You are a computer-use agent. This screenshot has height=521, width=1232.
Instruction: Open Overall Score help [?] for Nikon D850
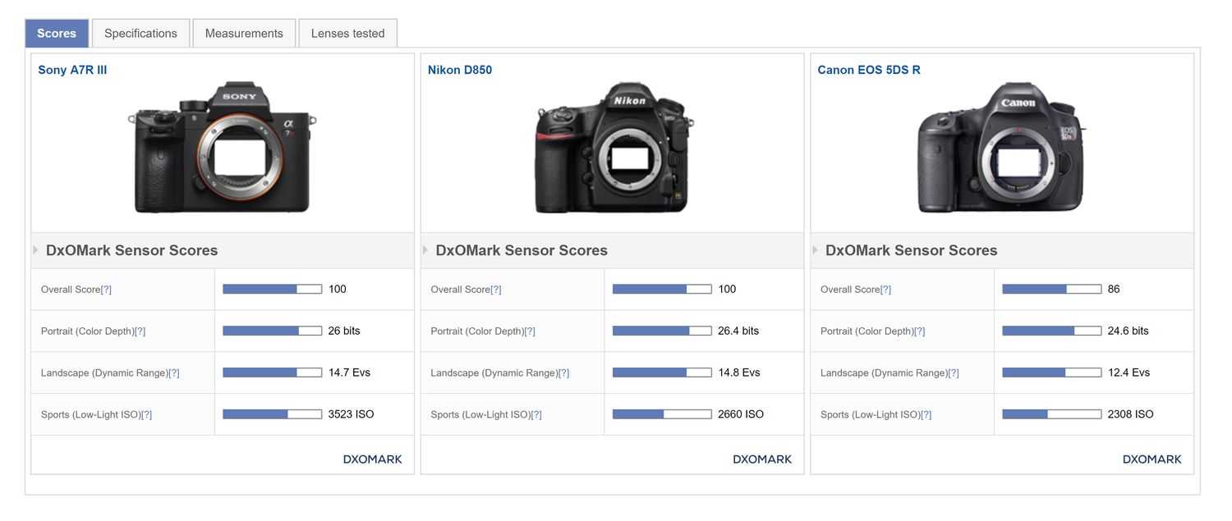click(x=495, y=290)
